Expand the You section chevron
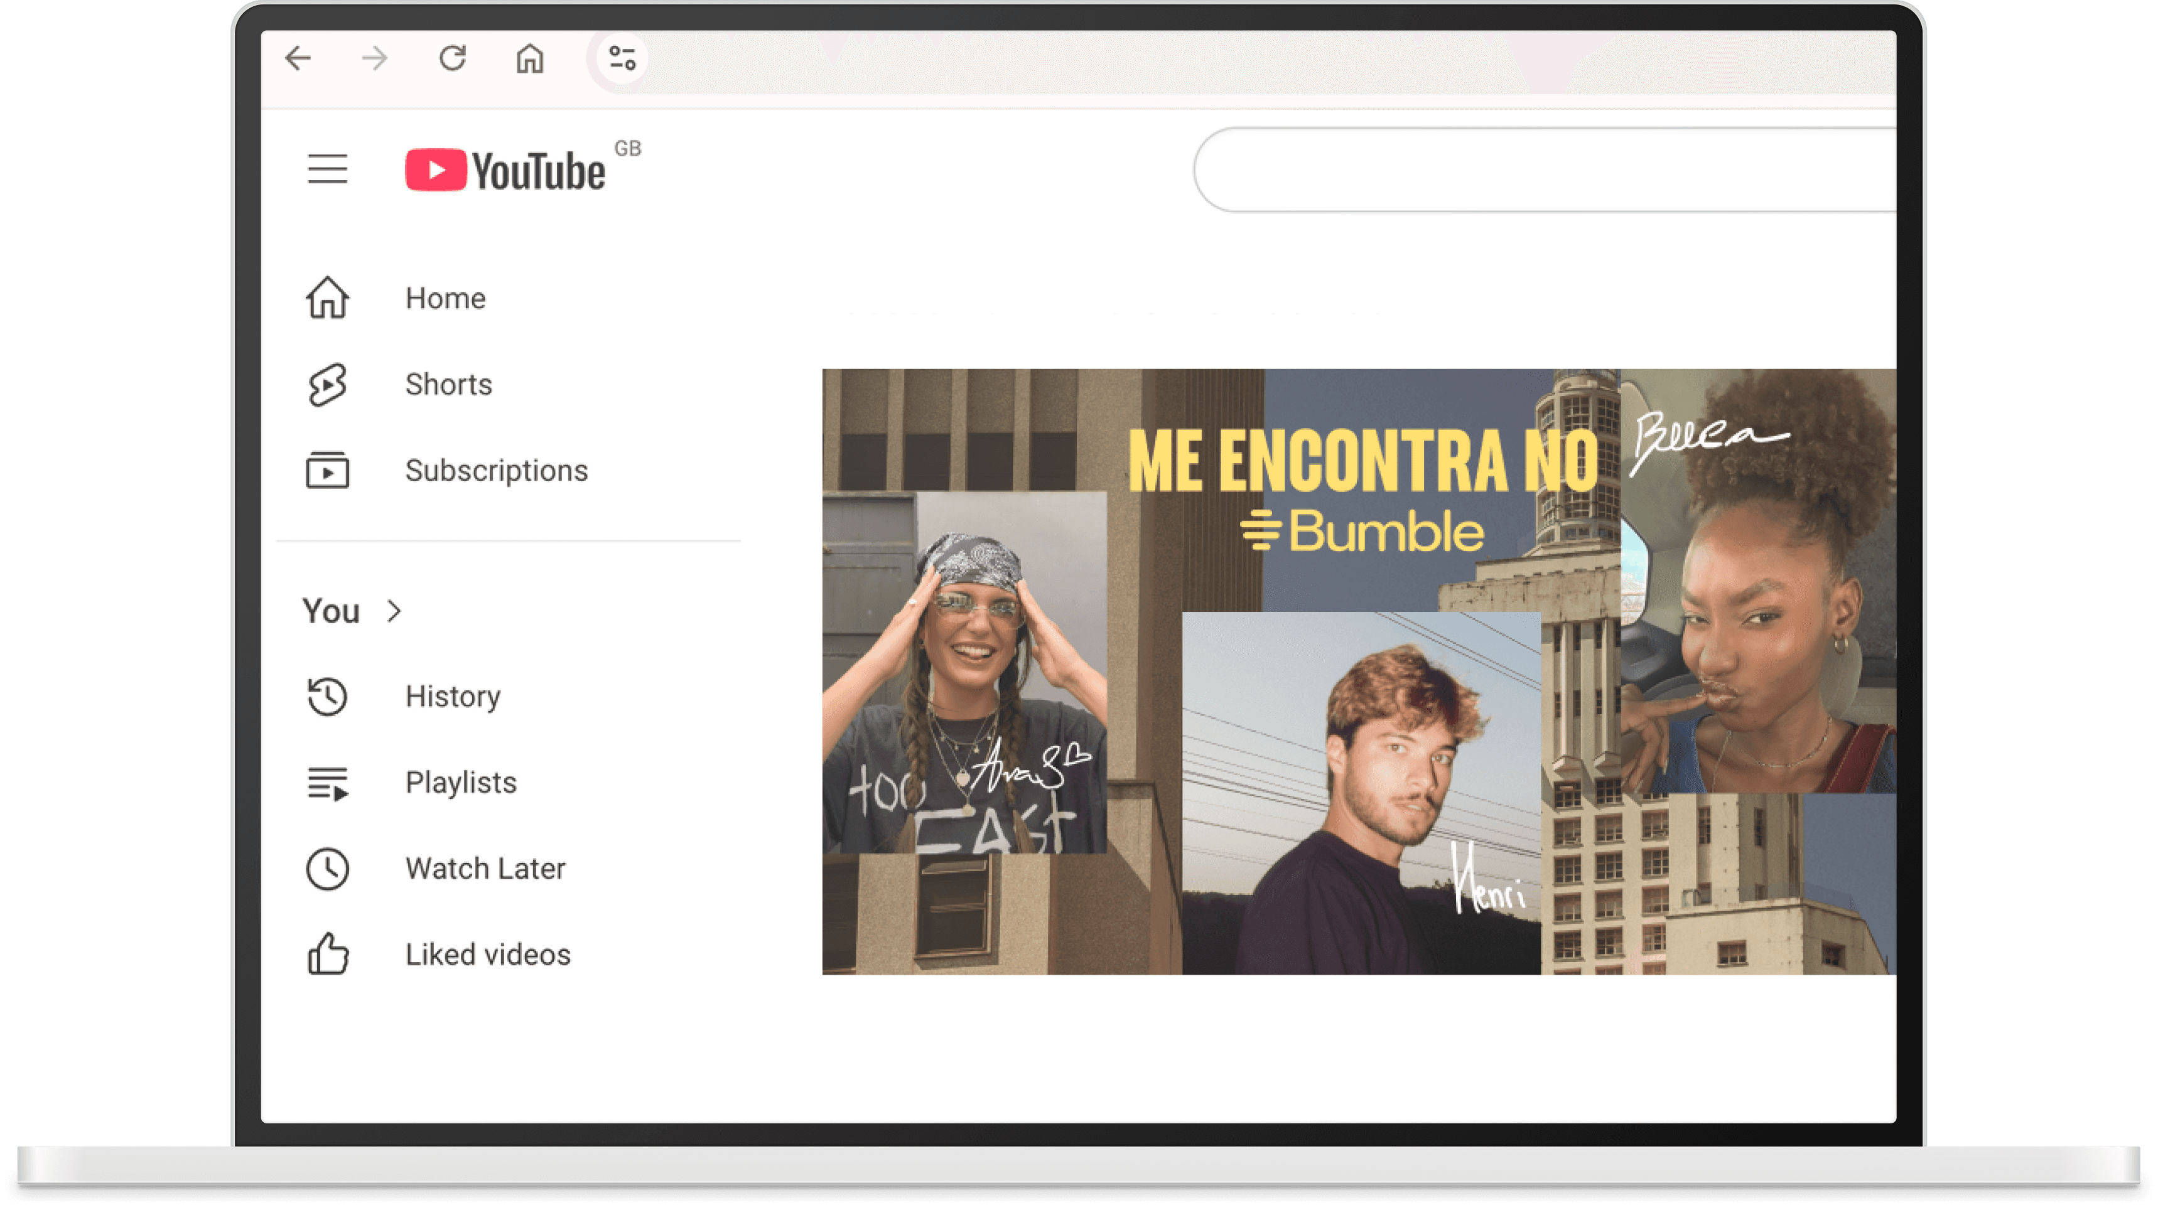 (394, 611)
